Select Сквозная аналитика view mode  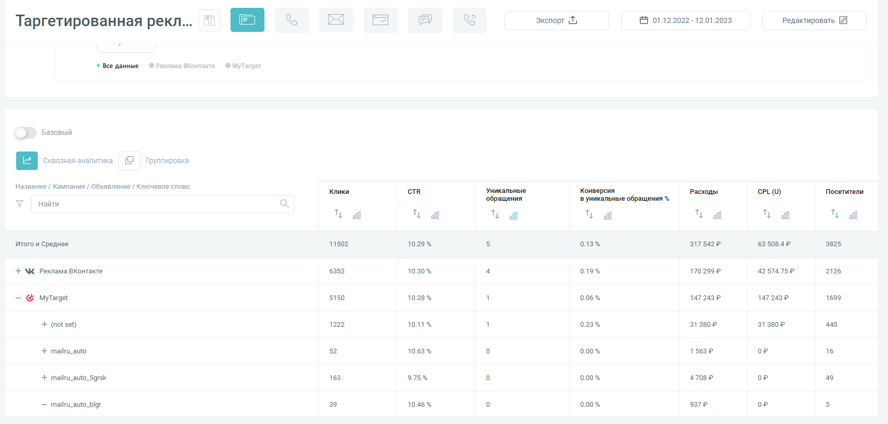(x=27, y=161)
